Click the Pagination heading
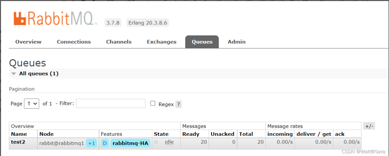The width and height of the screenshot is (389, 156). click(22, 89)
